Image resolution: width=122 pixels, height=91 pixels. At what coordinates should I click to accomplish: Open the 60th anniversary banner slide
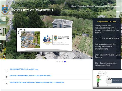tap(44, 40)
